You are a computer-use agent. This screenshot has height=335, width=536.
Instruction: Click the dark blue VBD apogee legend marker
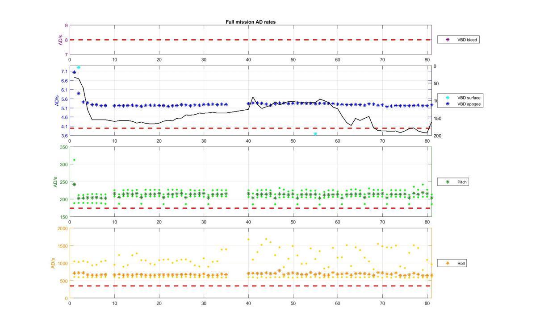(448, 104)
